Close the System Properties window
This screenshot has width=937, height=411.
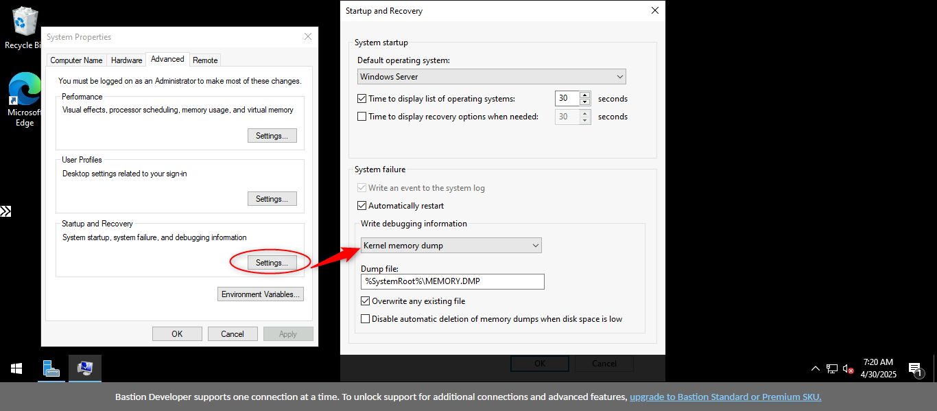click(309, 37)
